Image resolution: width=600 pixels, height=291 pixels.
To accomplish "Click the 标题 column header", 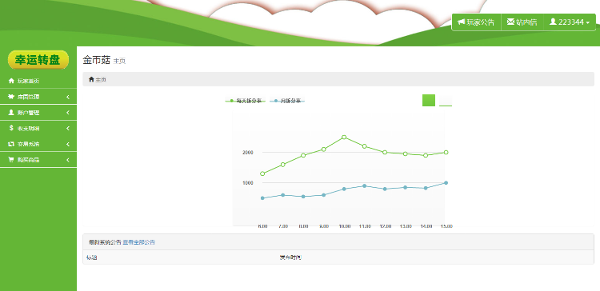I will pos(91,257).
